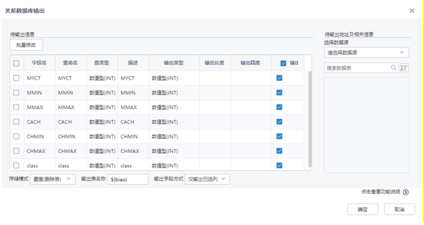Select the MYCT row checkbox

coord(16,78)
